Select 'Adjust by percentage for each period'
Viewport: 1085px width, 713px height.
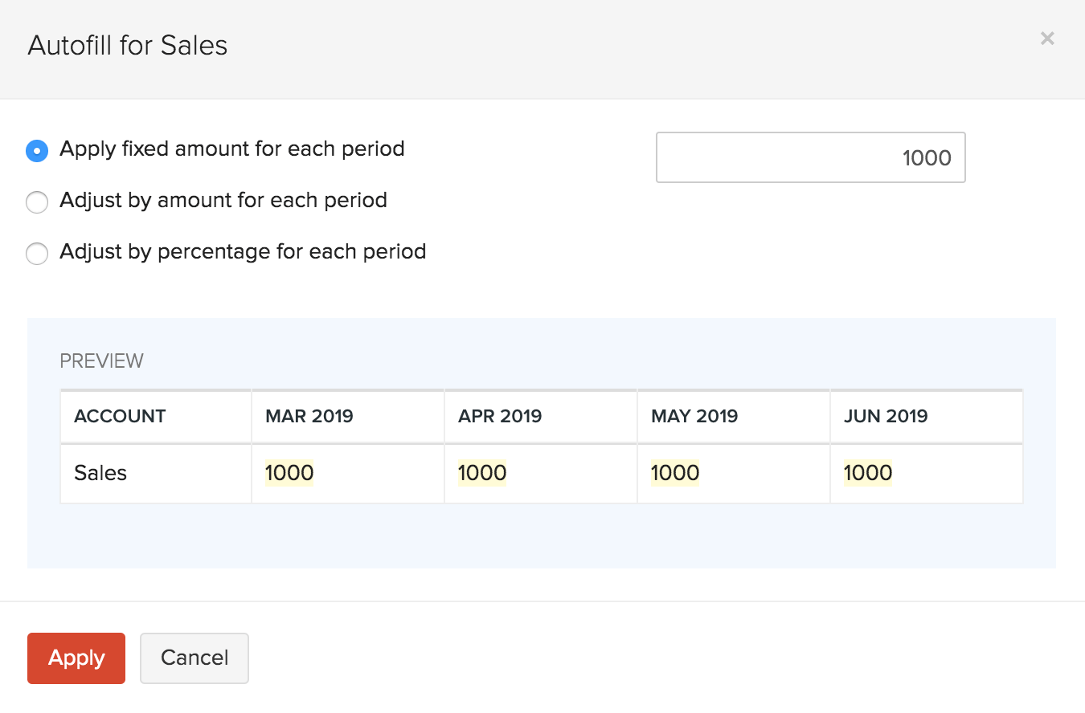[37, 254]
